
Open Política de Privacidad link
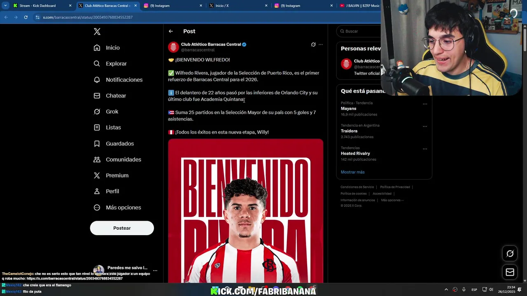395,187
